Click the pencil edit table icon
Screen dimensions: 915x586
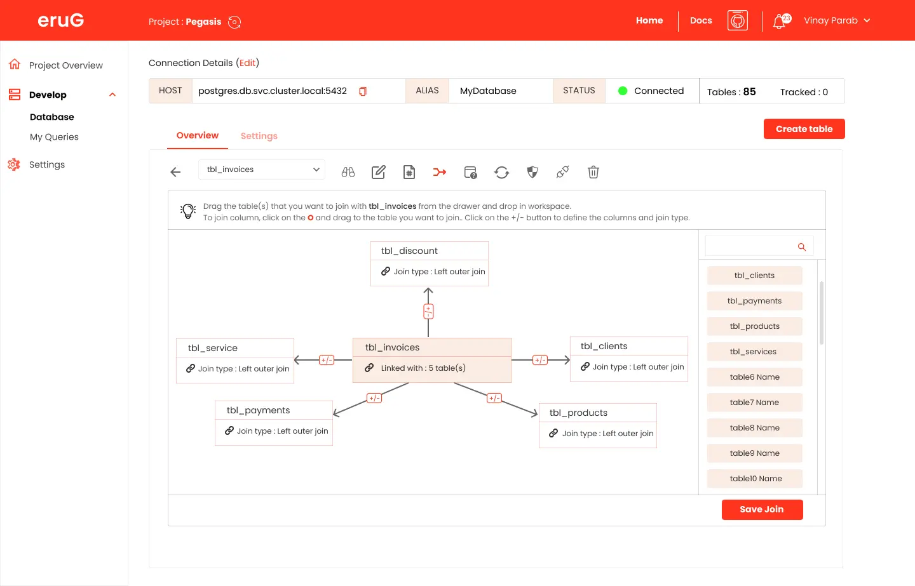point(379,172)
